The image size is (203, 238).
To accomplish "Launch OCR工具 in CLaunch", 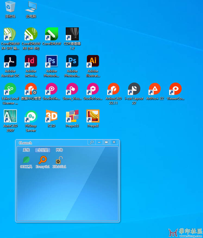I will coord(26,162).
